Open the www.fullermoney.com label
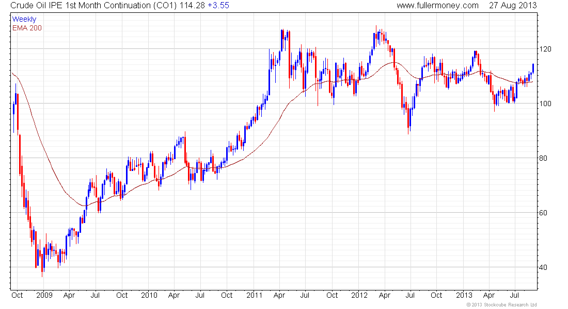This screenshot has height=309, width=568. tap(437, 6)
